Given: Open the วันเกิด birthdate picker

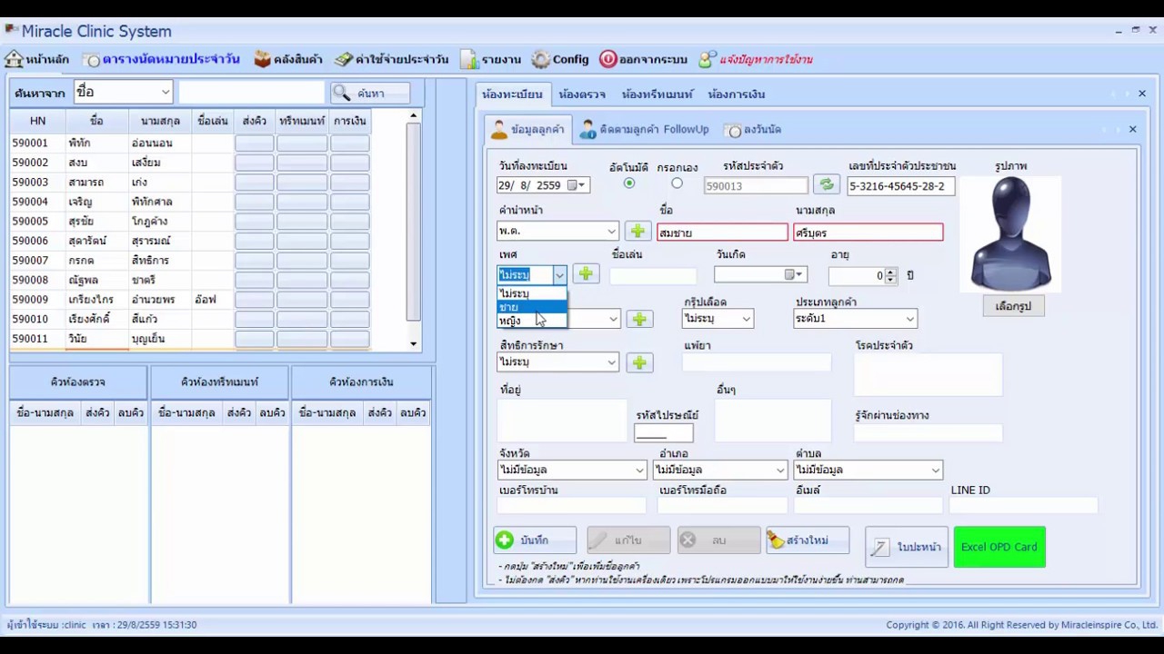Looking at the screenshot, I should click(795, 274).
